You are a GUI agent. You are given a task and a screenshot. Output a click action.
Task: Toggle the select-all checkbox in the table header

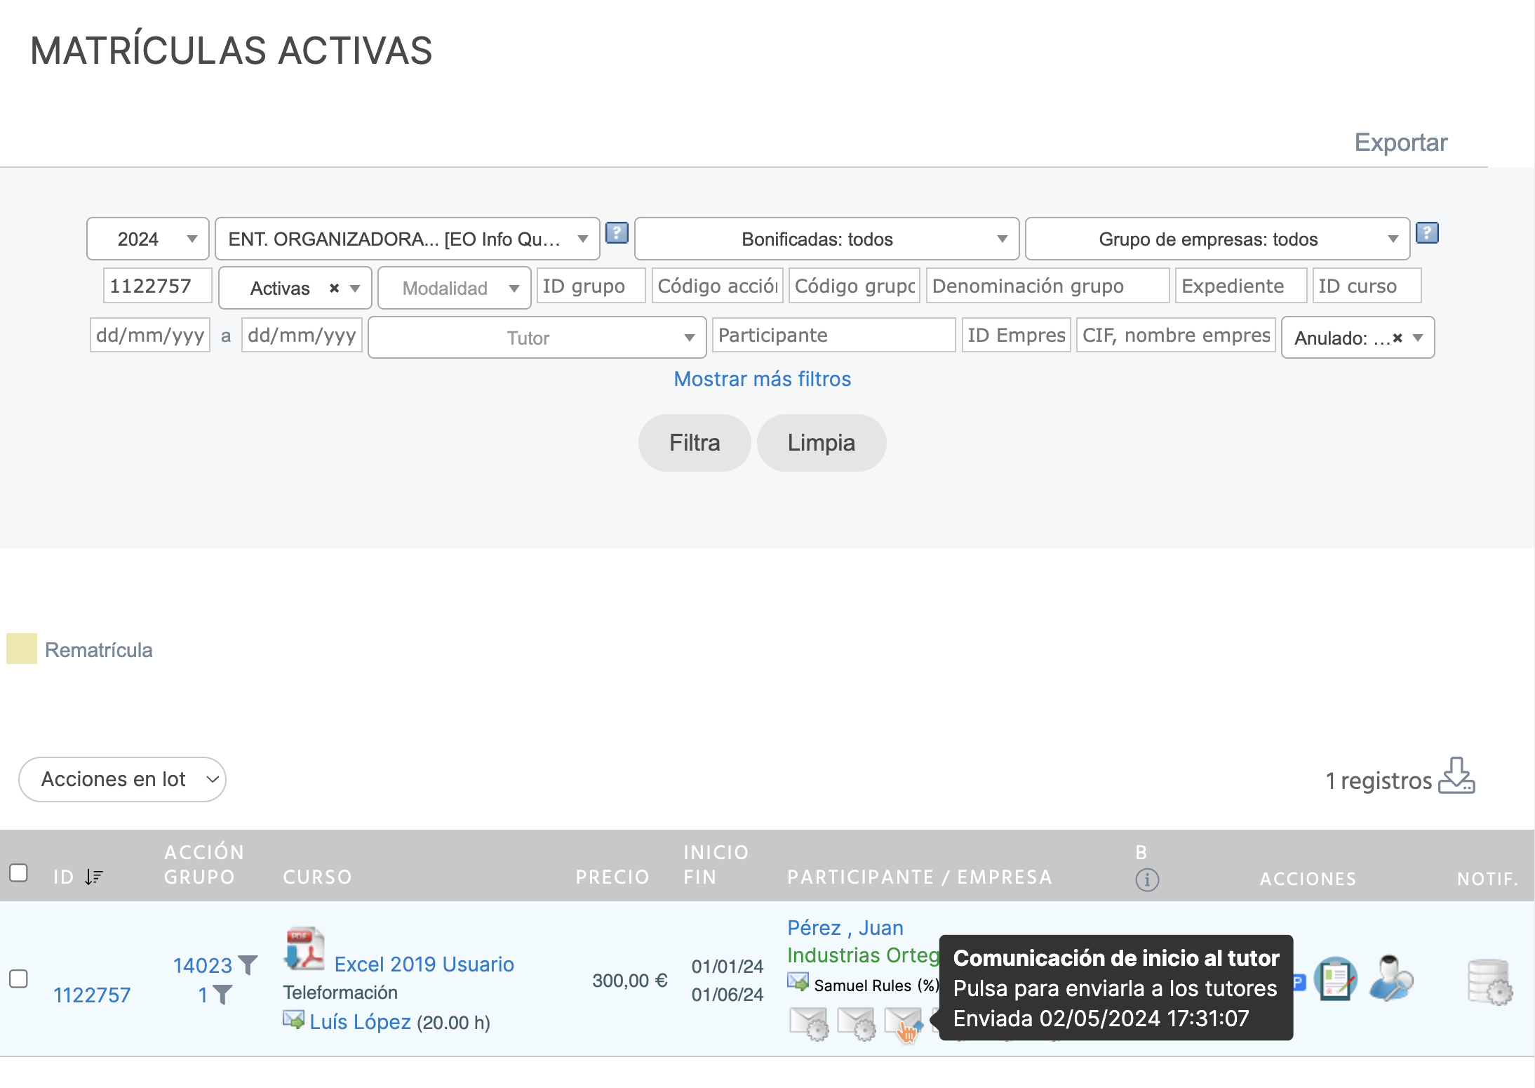[19, 873]
